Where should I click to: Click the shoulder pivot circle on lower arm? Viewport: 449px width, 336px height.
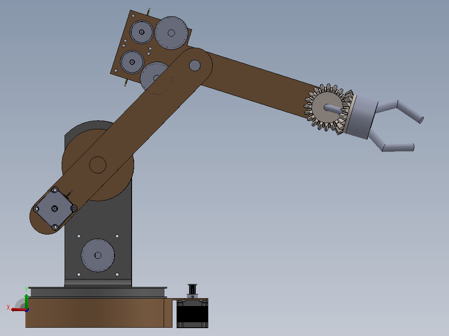click(x=97, y=165)
